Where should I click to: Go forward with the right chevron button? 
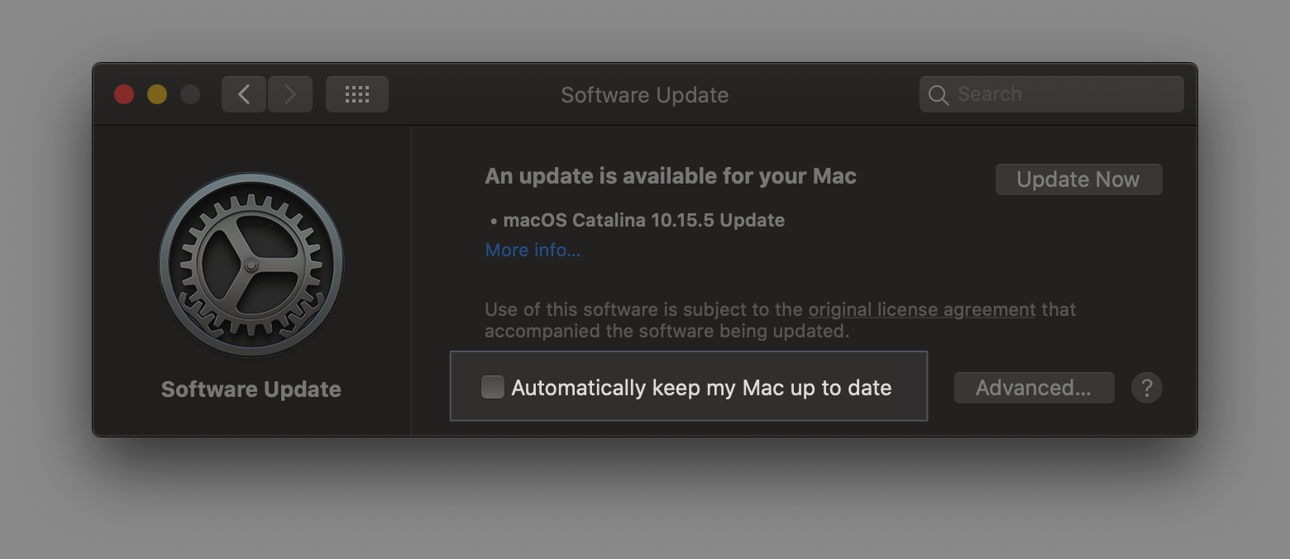[x=290, y=94]
